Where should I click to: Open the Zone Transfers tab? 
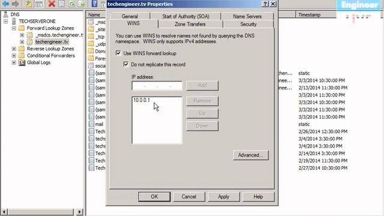click(x=190, y=24)
